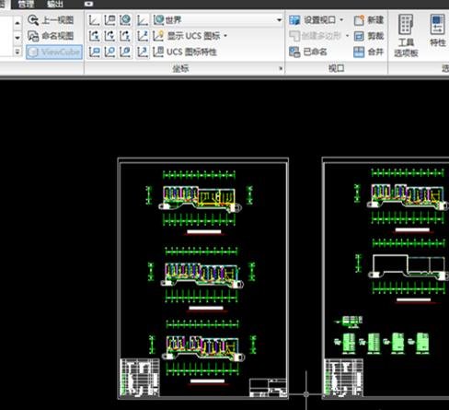Expand the 坐标 panel launcher arrow

281,68
